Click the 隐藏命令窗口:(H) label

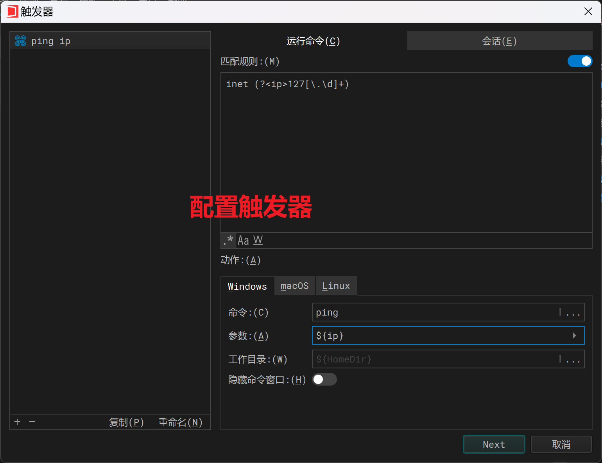267,380
